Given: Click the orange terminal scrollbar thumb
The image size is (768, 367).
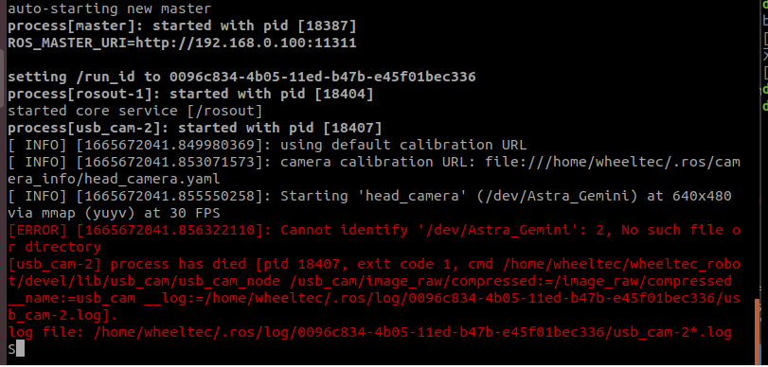Looking at the screenshot, I should [x=759, y=331].
